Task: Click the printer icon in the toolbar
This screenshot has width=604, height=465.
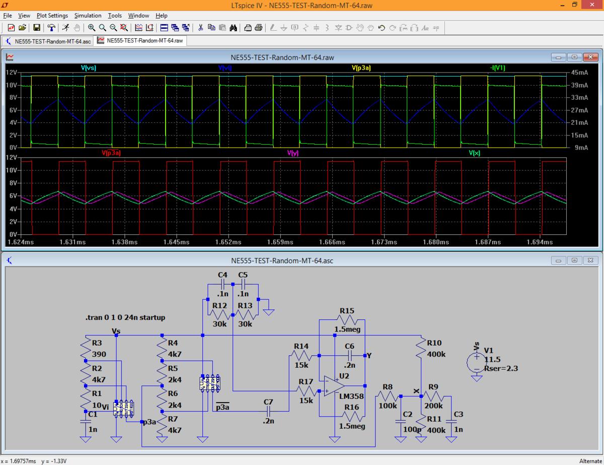Action: [258, 28]
